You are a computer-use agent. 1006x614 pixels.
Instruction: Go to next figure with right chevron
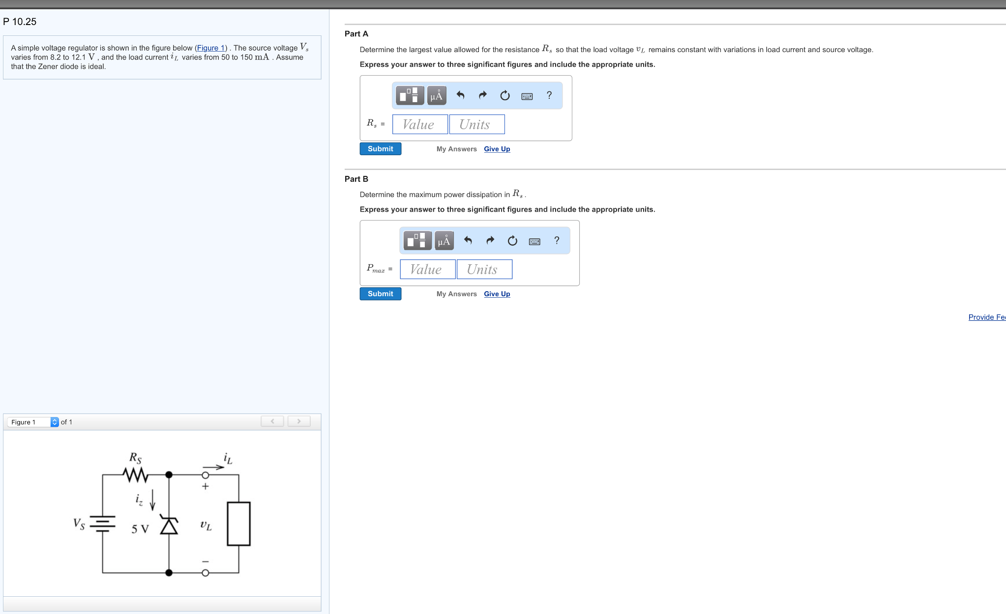tap(298, 421)
